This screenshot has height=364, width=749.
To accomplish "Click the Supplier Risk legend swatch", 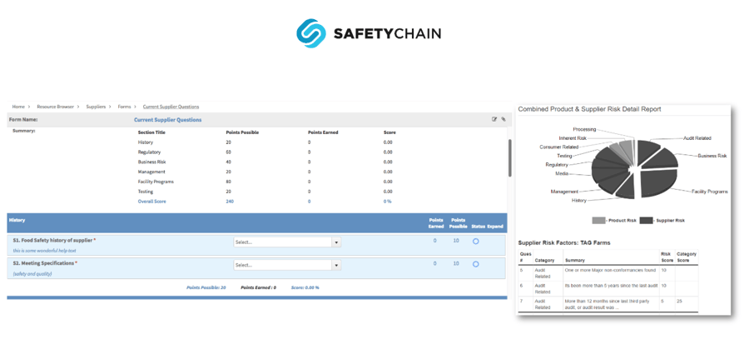I will pyautogui.click(x=647, y=221).
